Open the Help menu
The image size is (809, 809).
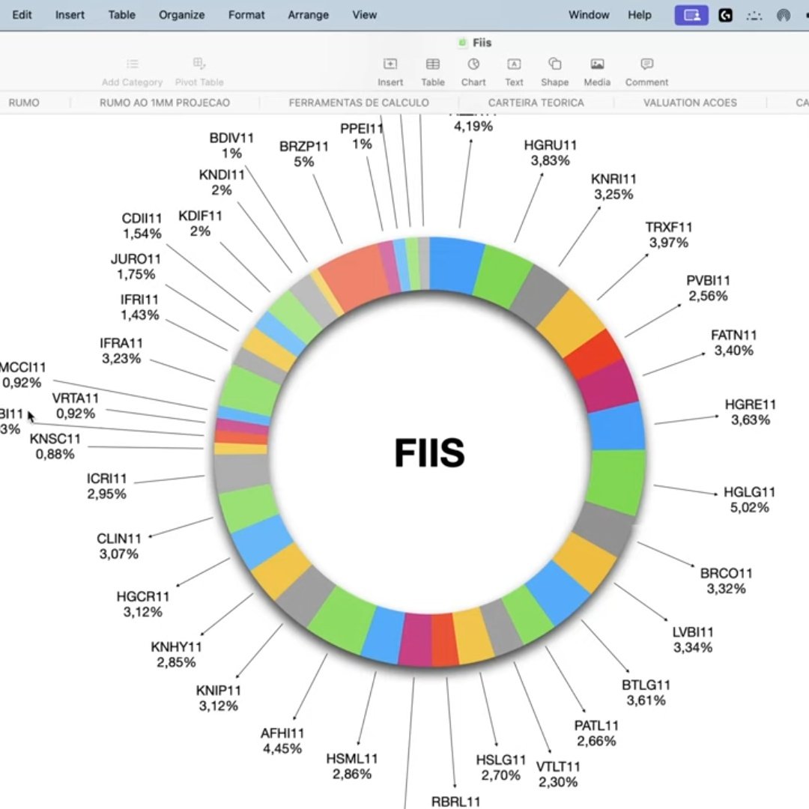point(639,15)
